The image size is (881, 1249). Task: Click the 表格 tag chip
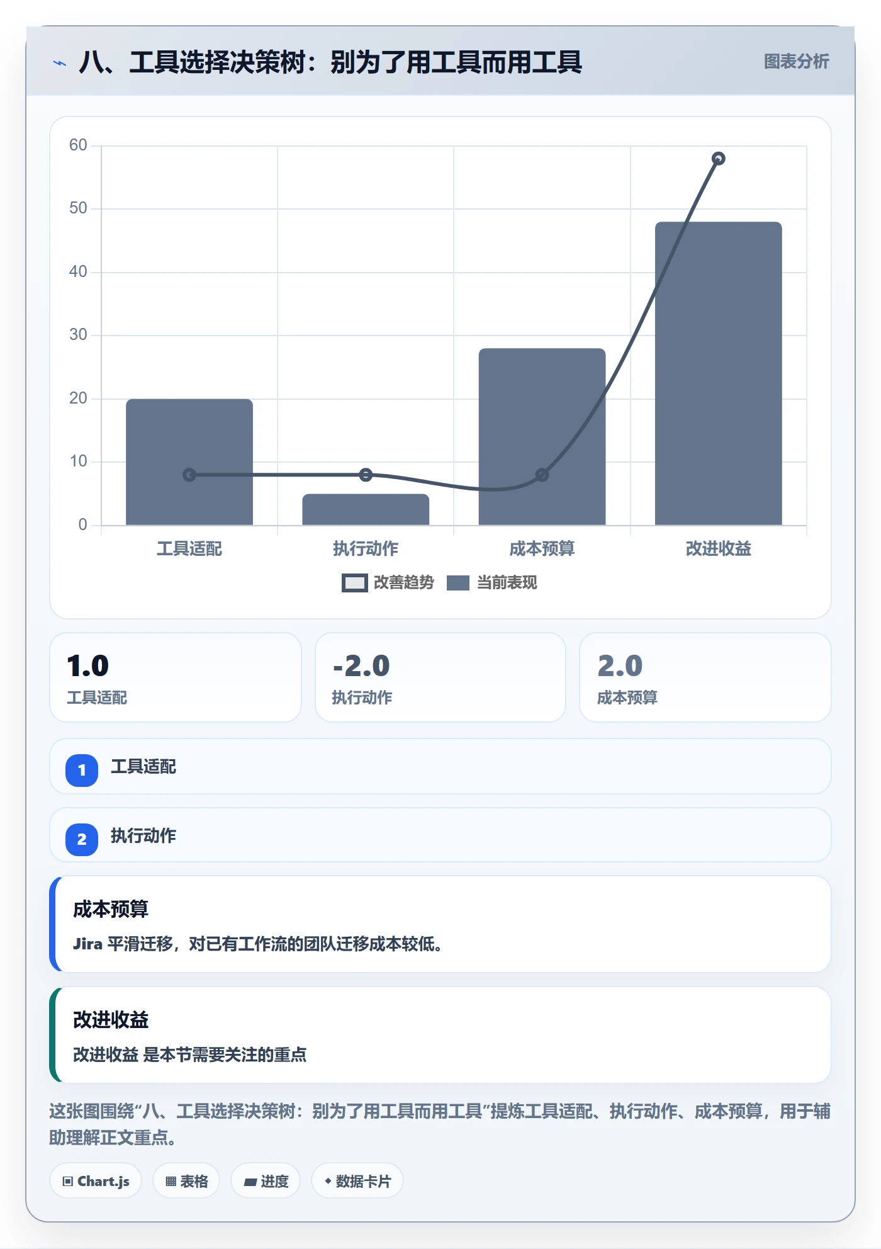tap(186, 1181)
